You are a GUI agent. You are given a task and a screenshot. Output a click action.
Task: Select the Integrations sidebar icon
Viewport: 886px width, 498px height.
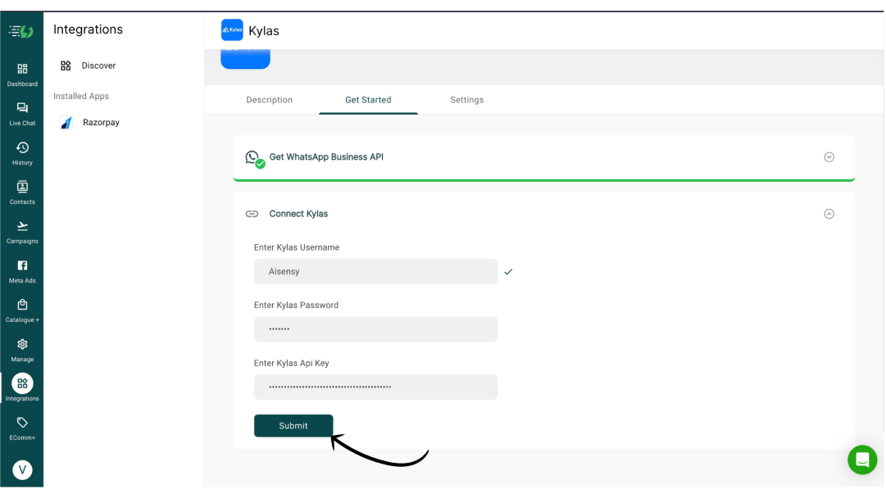22,383
